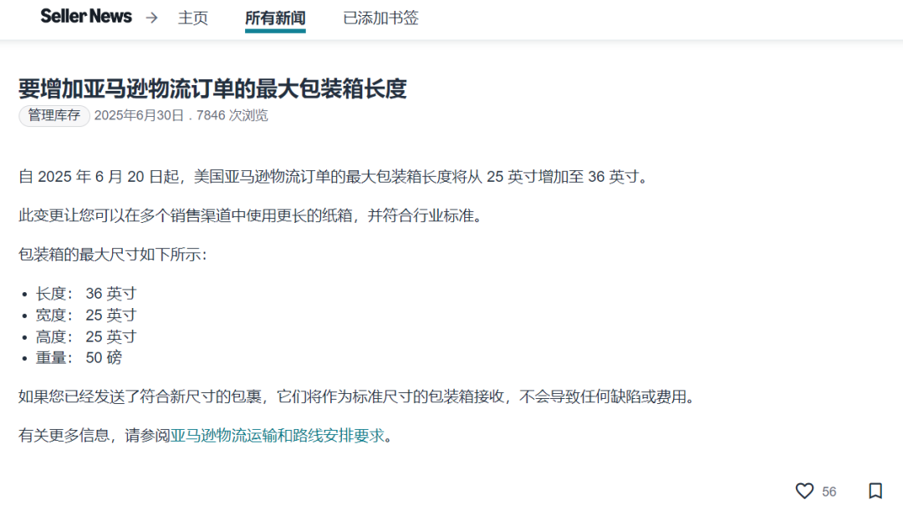Screen dimensions: 903x515
Task: Click the article headline about maximum box length
Action: point(212,88)
